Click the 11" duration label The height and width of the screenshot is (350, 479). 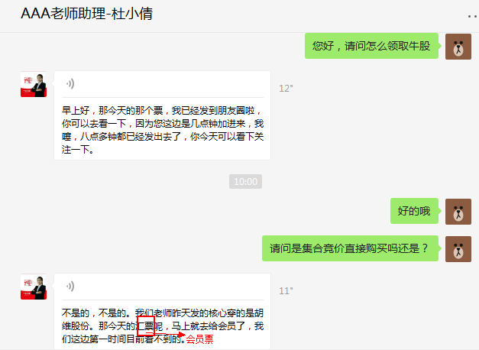(286, 291)
